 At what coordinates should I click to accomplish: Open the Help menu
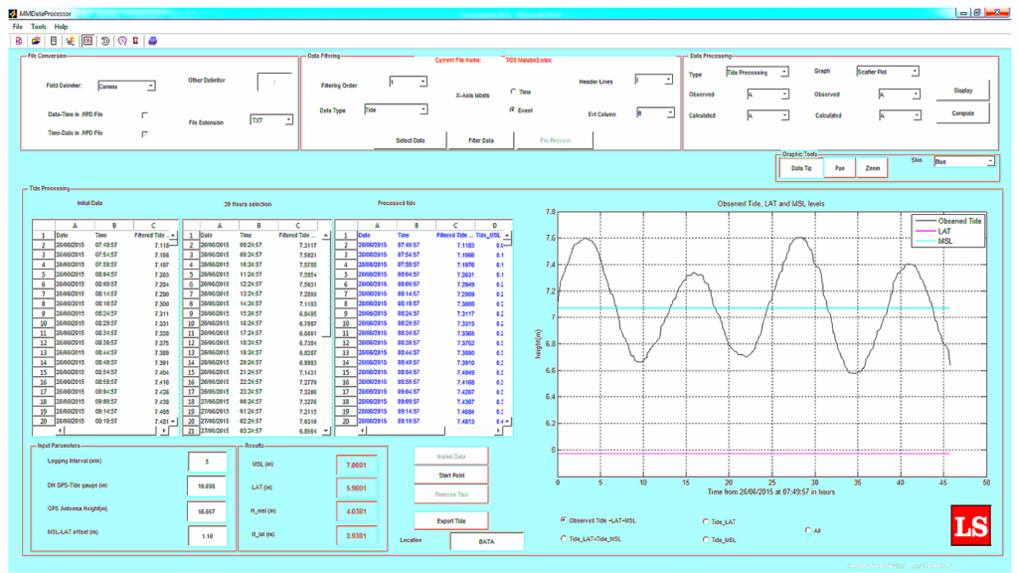(x=62, y=26)
